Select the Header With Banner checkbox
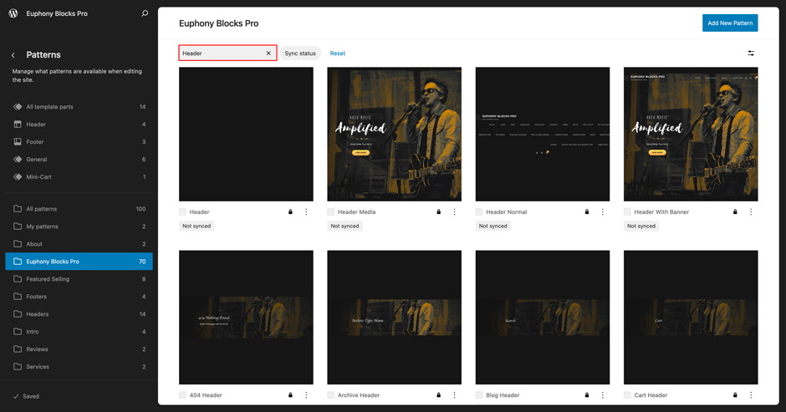 (x=627, y=212)
